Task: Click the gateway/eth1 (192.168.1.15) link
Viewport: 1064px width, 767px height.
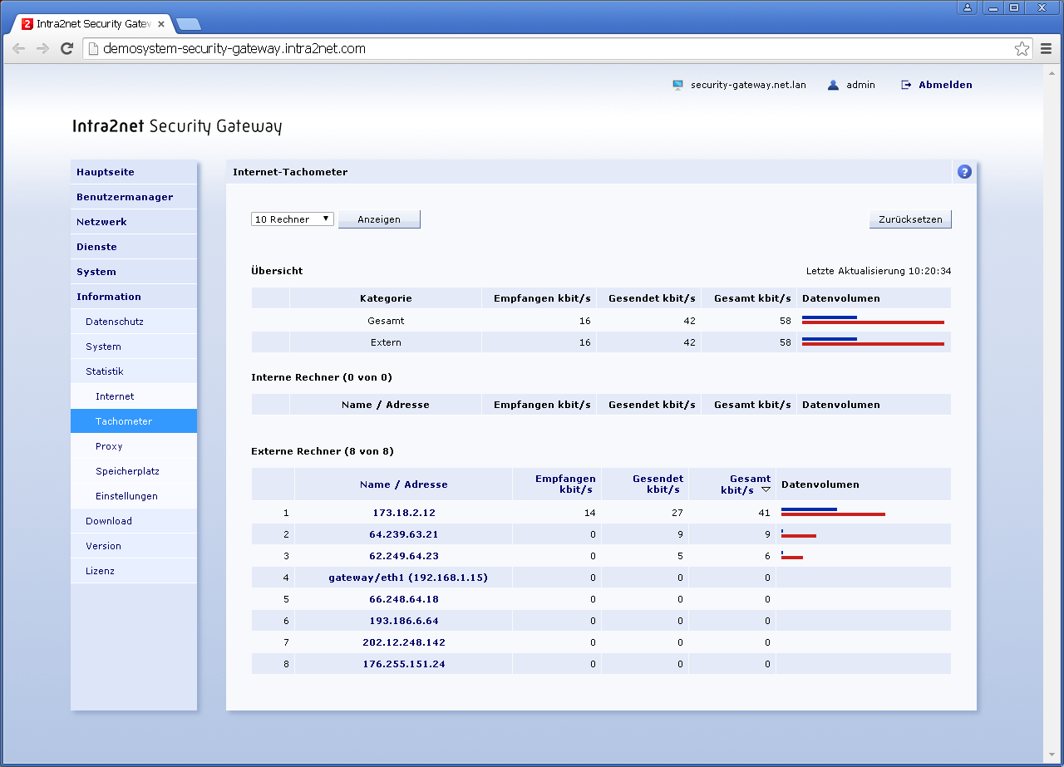Action: pos(407,578)
